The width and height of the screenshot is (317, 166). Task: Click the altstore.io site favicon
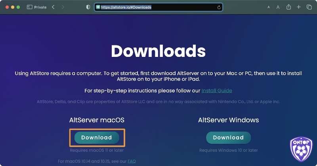tap(98, 7)
